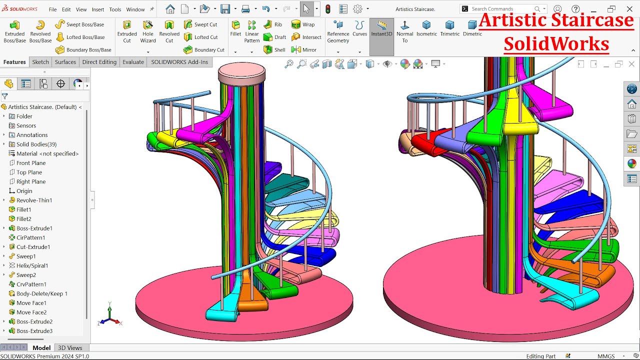Switch to Isometric view
The height and width of the screenshot is (360, 640).
point(426,28)
